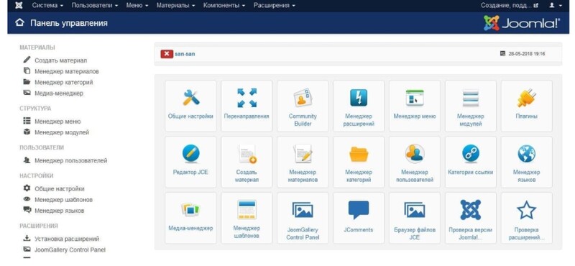Screen dimensions: 575x266
Task: Click the 28-05-2018 19:16 timestamp
Action: [x=527, y=54]
